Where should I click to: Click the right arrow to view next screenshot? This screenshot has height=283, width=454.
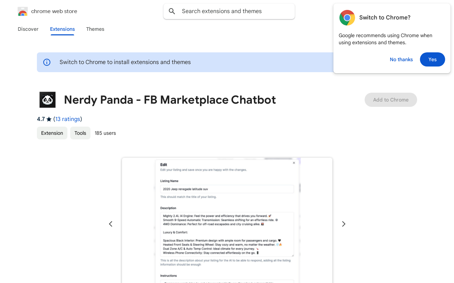pos(343,224)
